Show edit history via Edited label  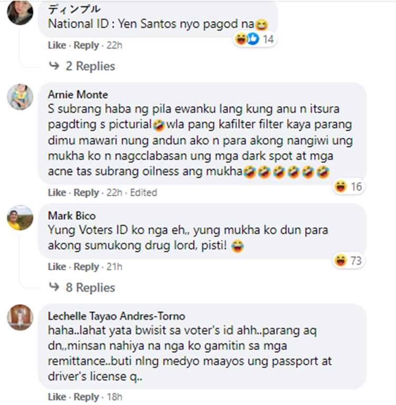click(144, 192)
